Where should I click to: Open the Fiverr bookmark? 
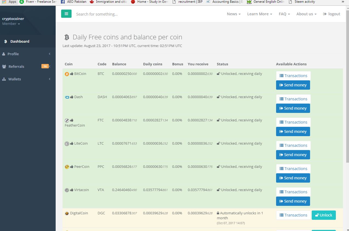(x=38, y=2)
